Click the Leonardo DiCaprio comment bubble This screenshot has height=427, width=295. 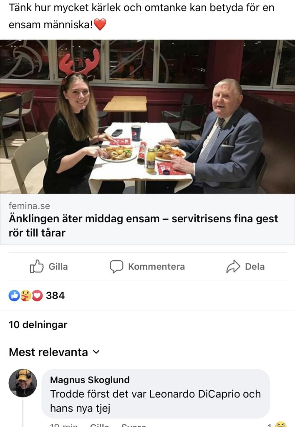tap(156, 394)
